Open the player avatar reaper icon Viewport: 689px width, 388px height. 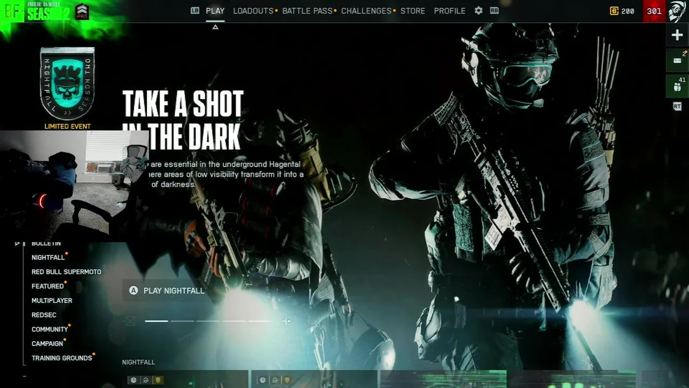(x=677, y=11)
